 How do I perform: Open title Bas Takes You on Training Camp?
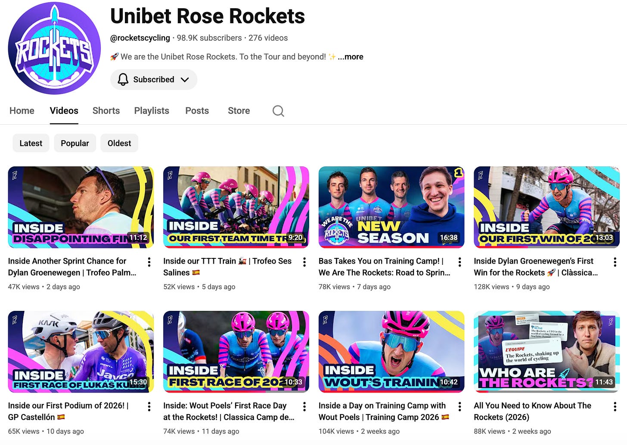(385, 267)
